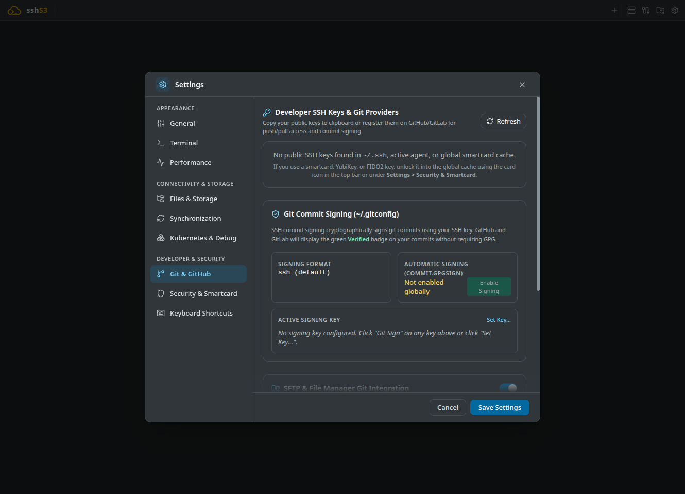685x494 pixels.
Task: Toggle SFTP & File Manager Git Integration switch
Action: pos(508,388)
